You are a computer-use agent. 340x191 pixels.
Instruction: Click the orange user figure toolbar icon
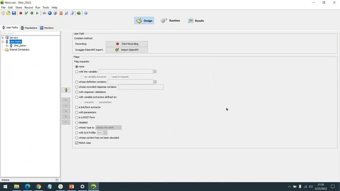click(61, 13)
